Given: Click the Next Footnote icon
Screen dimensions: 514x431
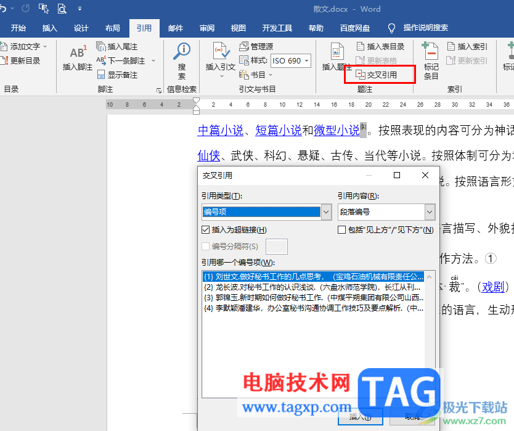Looking at the screenshot, I should tap(101, 60).
